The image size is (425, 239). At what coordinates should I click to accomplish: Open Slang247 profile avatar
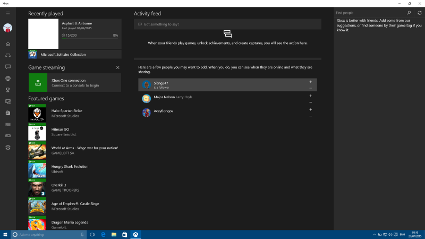(x=147, y=85)
